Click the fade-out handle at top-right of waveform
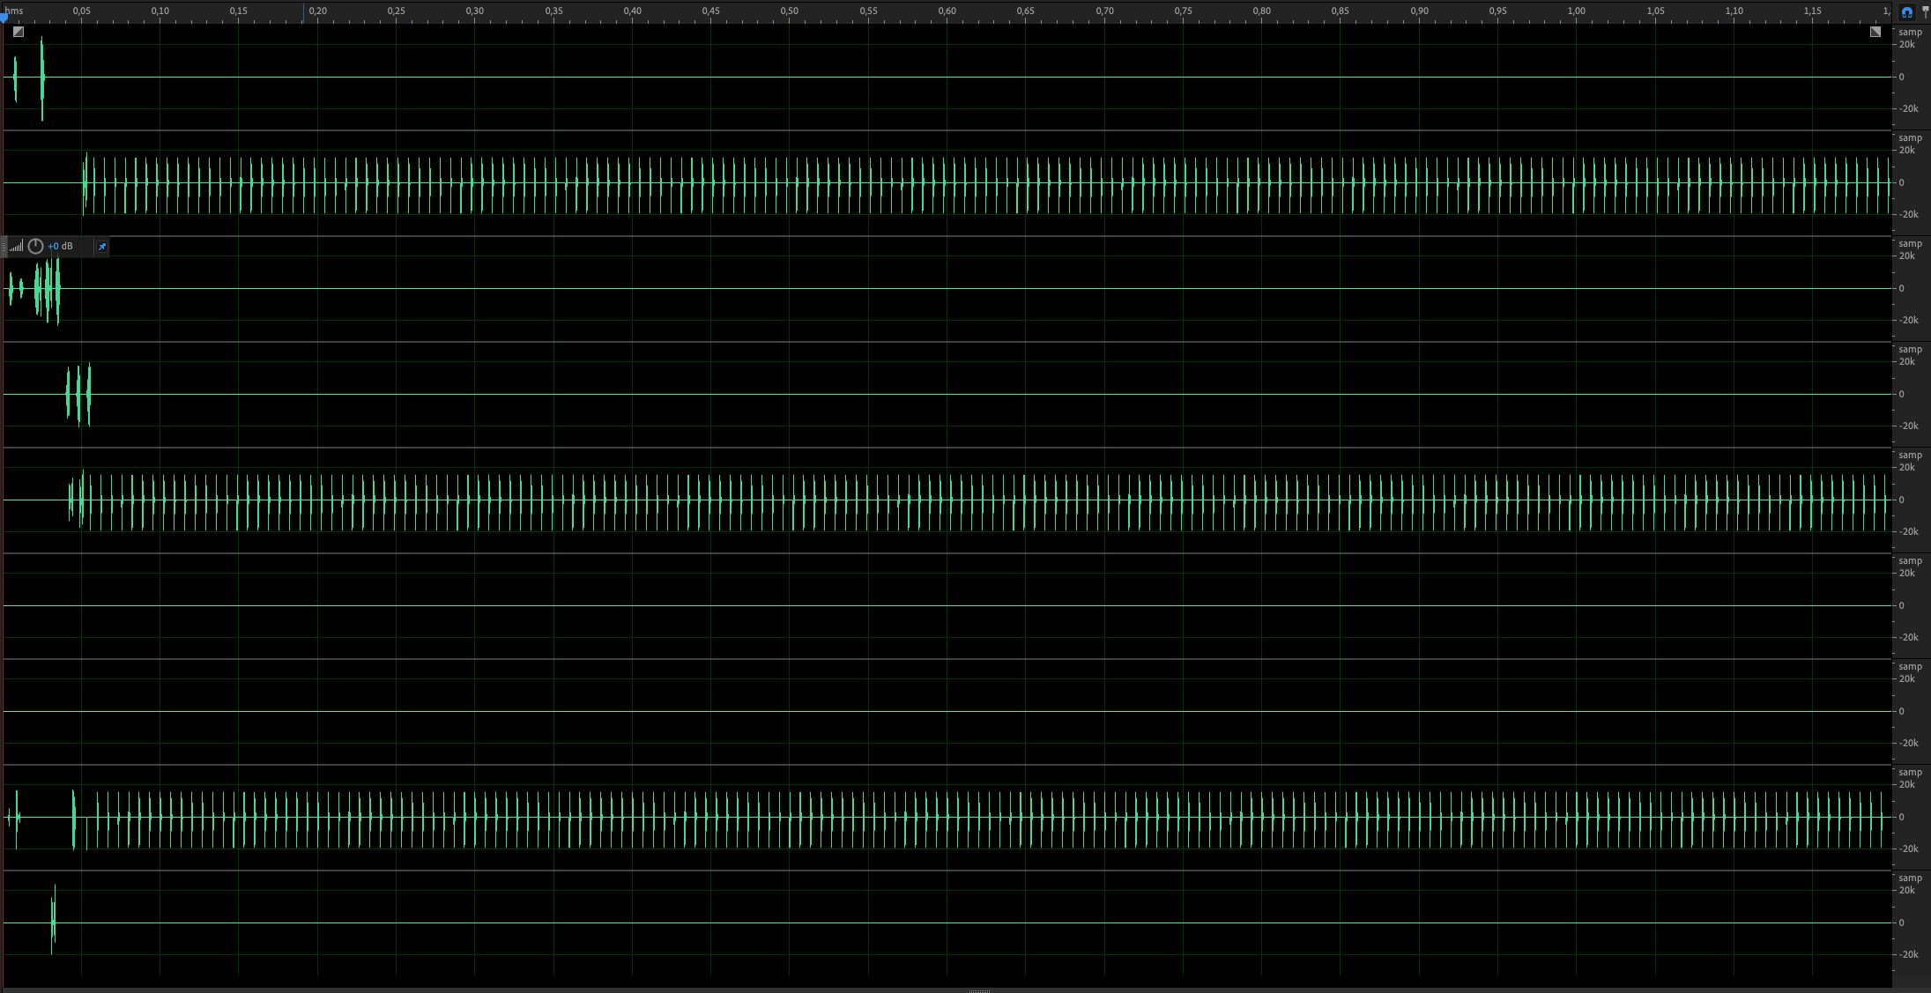 click(1875, 32)
